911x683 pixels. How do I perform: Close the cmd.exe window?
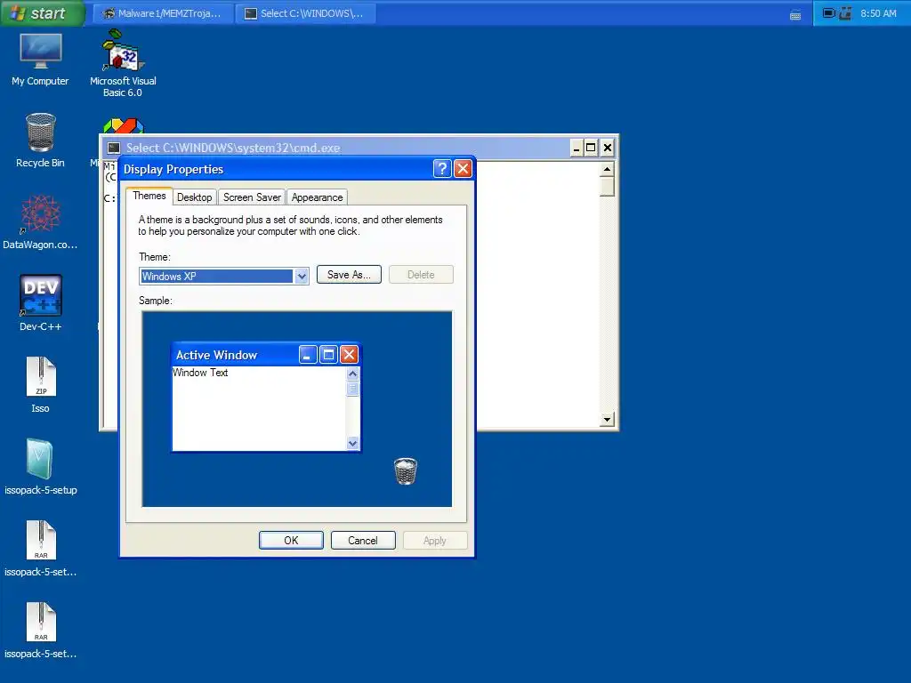tap(607, 148)
